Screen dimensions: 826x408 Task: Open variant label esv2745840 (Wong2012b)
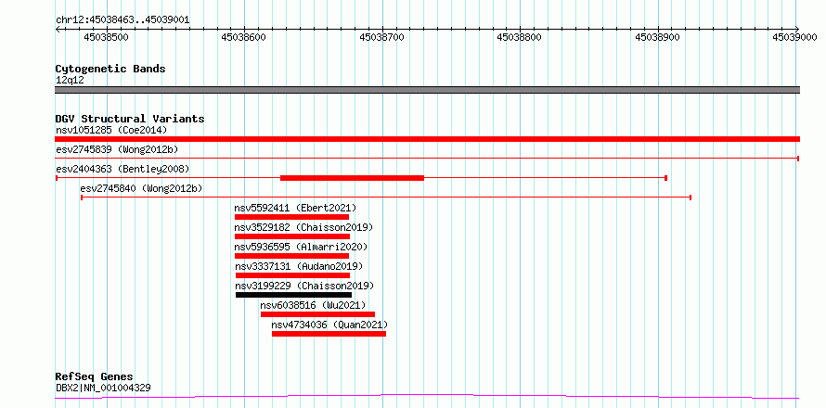141,188
